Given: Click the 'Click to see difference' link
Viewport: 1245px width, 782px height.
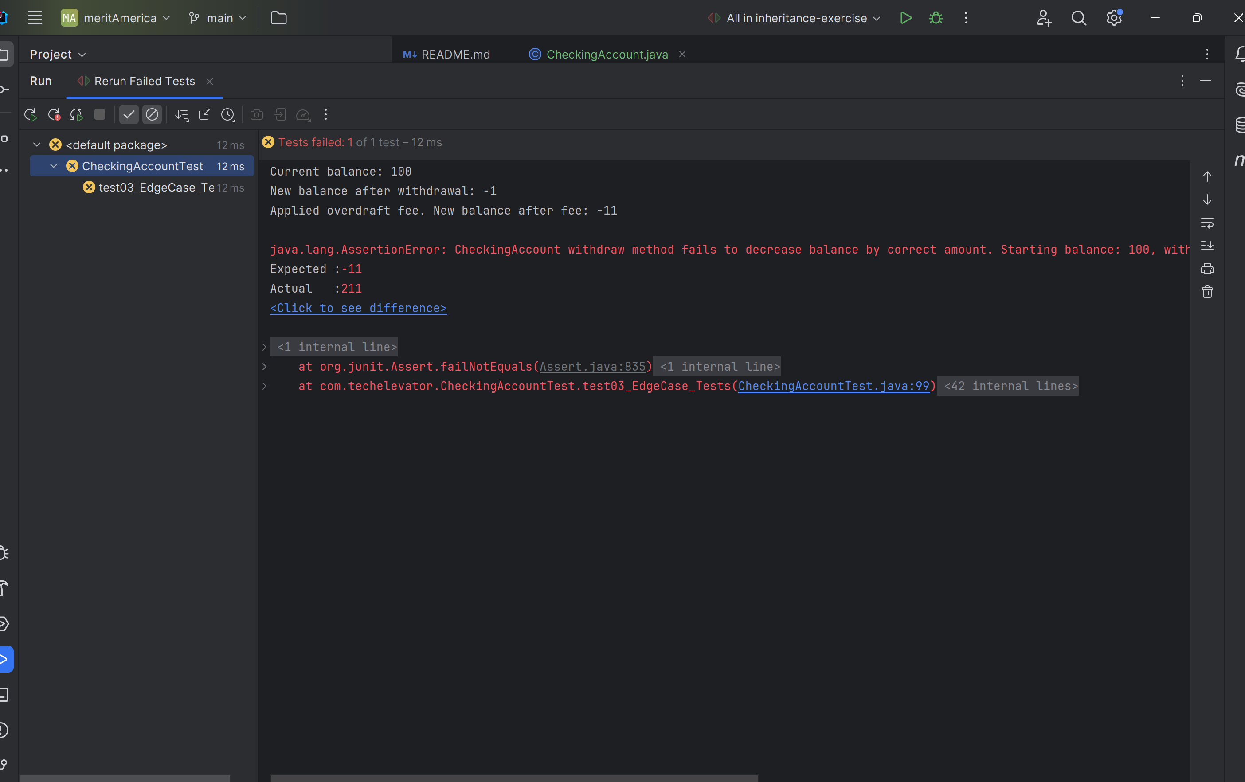Looking at the screenshot, I should 358,308.
